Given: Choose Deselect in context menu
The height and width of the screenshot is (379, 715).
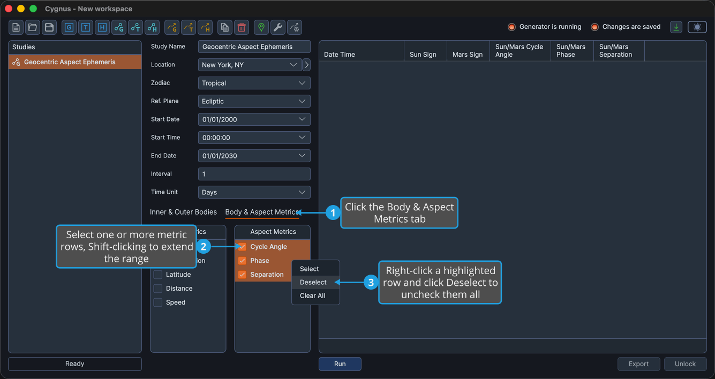Looking at the screenshot, I should (315, 282).
